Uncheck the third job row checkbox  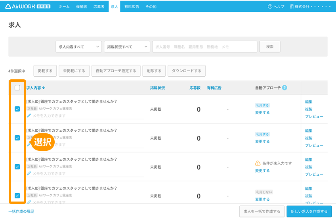[17, 167]
